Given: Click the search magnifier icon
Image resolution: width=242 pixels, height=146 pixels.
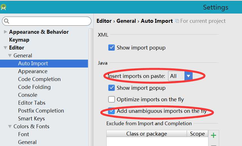Looking at the screenshot, I should coord(6,21).
